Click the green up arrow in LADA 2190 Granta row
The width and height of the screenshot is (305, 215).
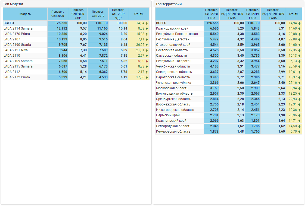pyautogui.click(x=147, y=45)
